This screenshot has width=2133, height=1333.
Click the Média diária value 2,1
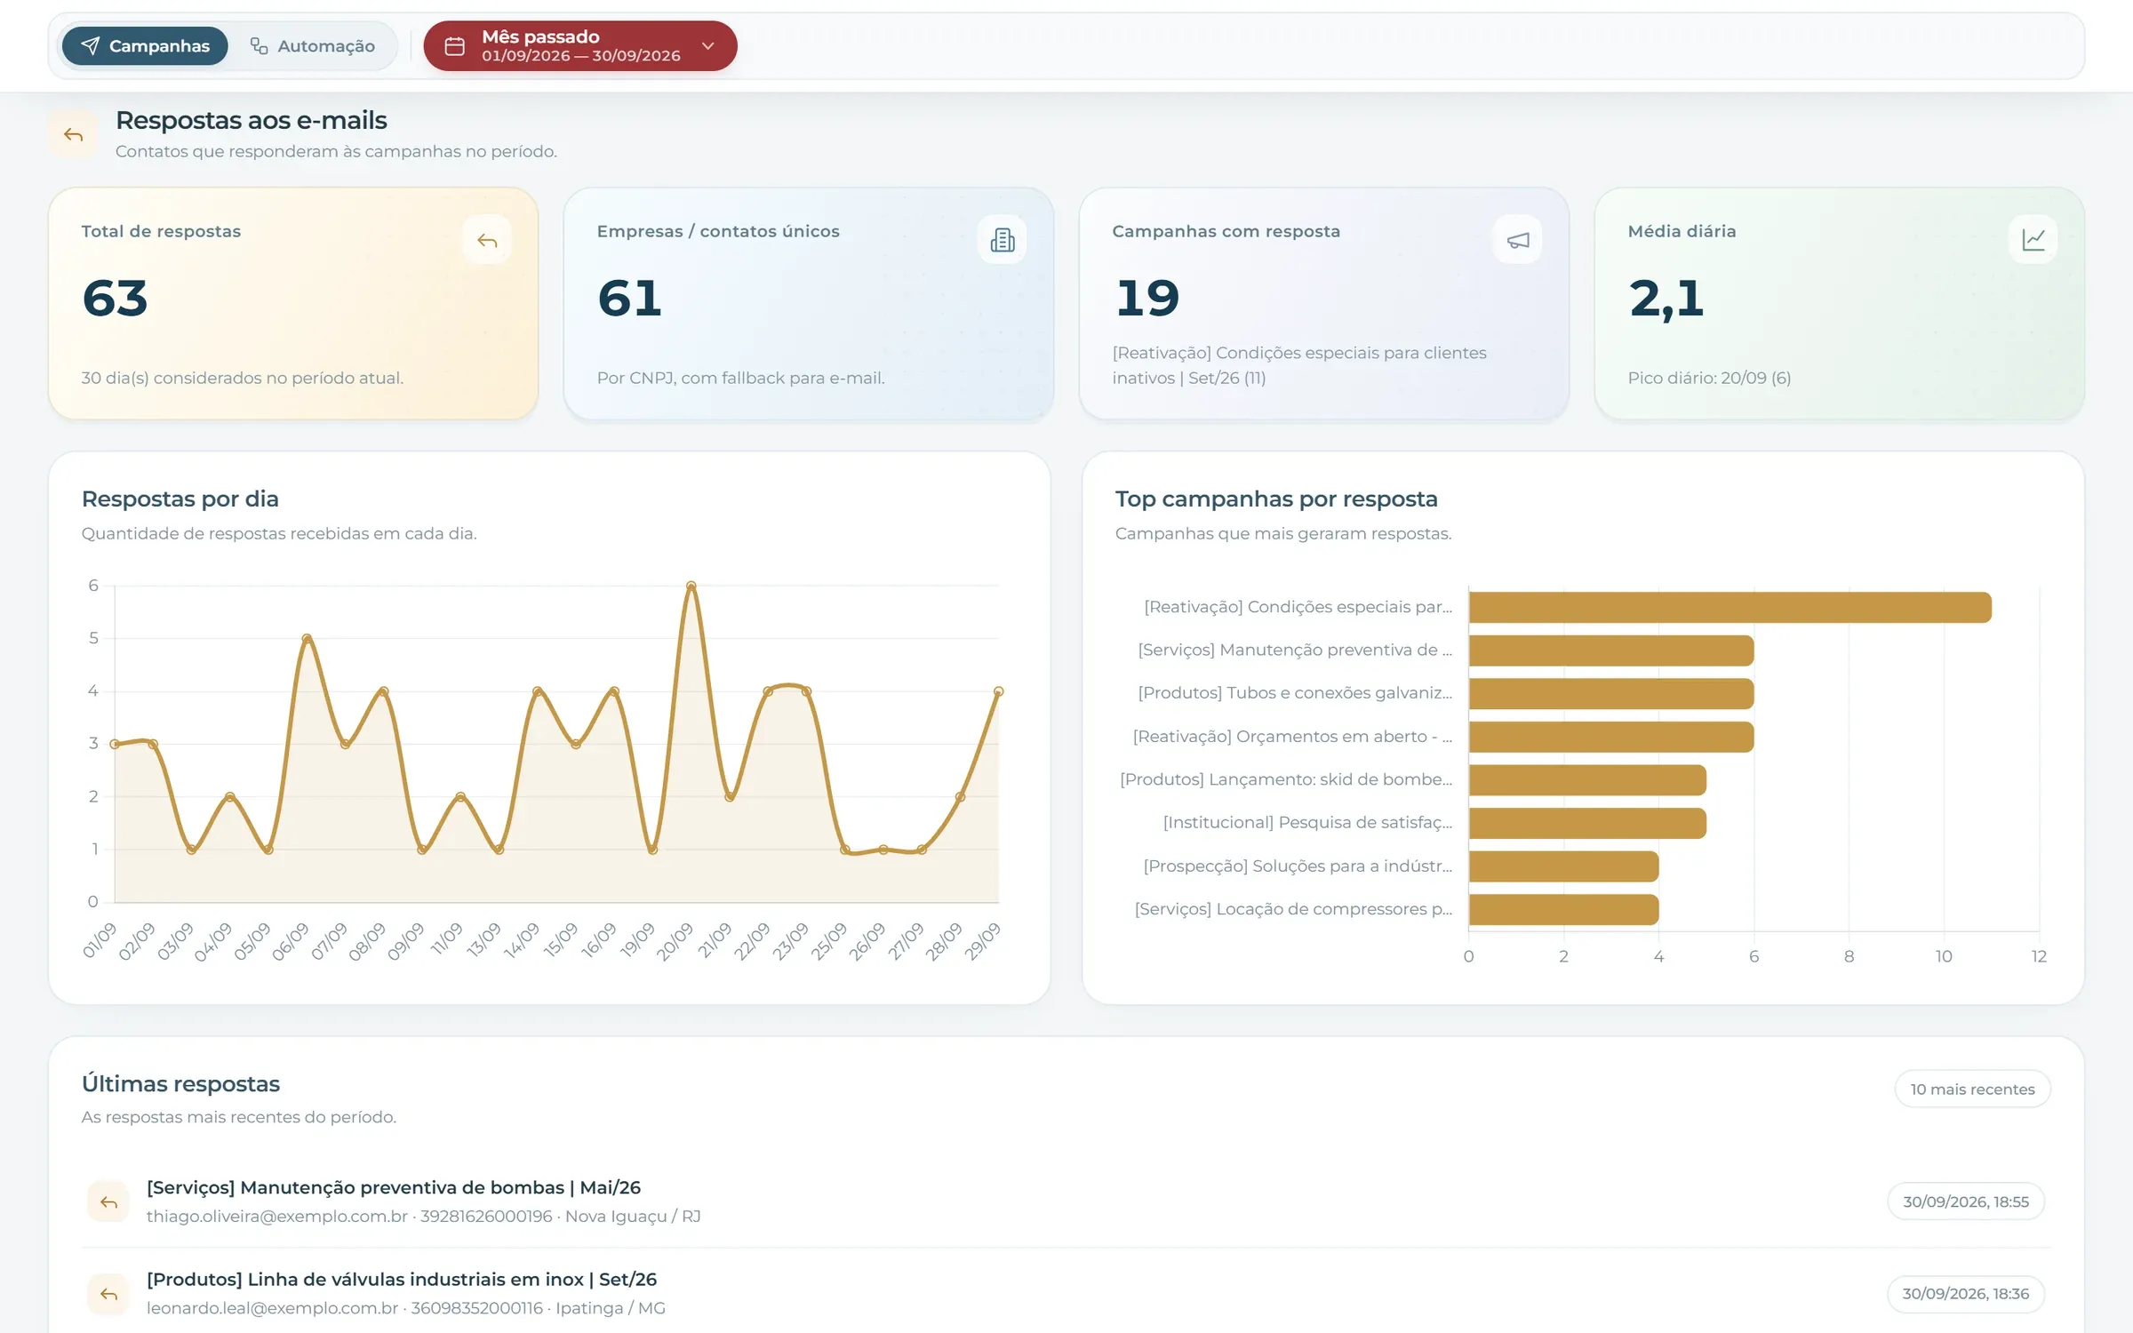click(x=1666, y=299)
